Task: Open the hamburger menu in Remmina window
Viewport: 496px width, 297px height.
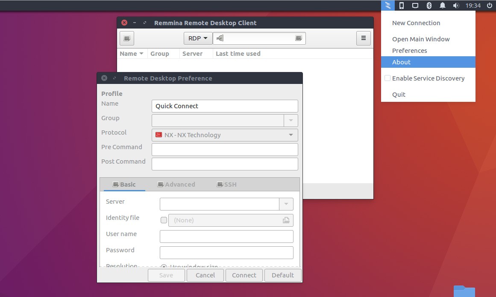Action: coord(364,38)
